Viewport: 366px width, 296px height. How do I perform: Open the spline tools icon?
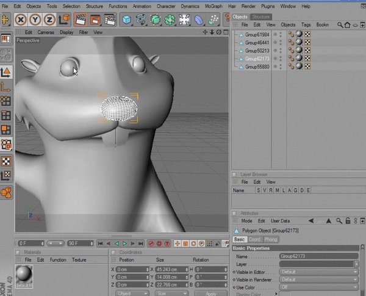pos(142,20)
